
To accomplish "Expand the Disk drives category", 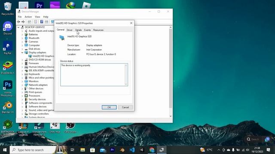I will click(x=22, y=49).
